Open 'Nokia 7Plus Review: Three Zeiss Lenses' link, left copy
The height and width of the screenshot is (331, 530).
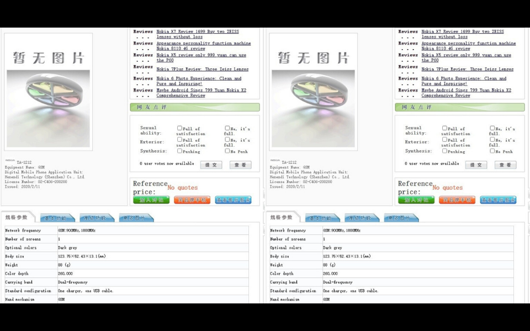click(202, 70)
